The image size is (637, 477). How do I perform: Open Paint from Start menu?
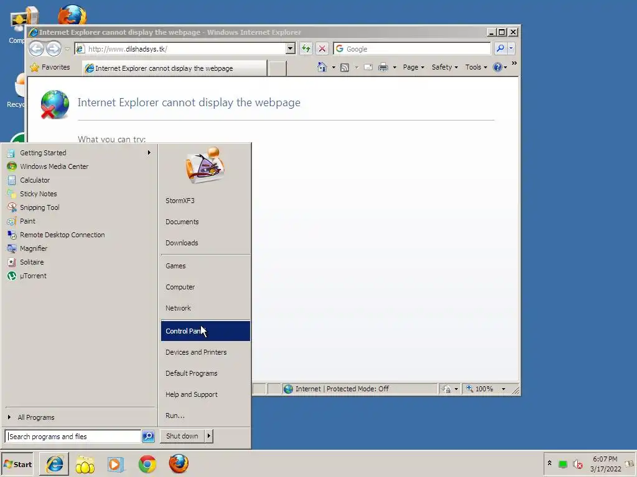tap(79, 221)
